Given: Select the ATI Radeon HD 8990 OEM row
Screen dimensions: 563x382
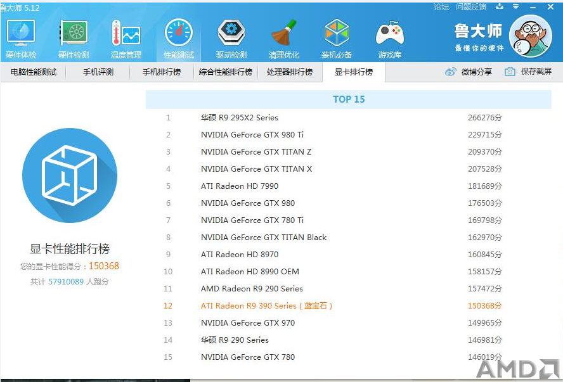Looking at the screenshot, I should (x=349, y=272).
